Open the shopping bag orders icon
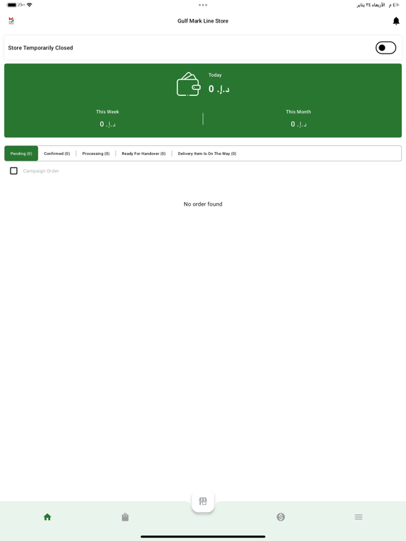This screenshot has width=406, height=541. 125,517
